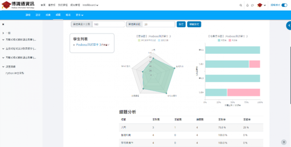Click the help question mark button

tap(283, 142)
